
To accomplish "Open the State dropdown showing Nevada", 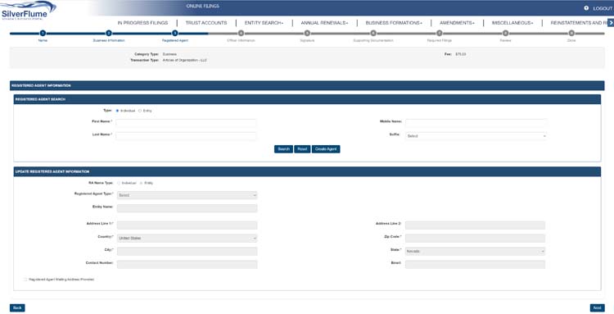I will tap(475, 251).
